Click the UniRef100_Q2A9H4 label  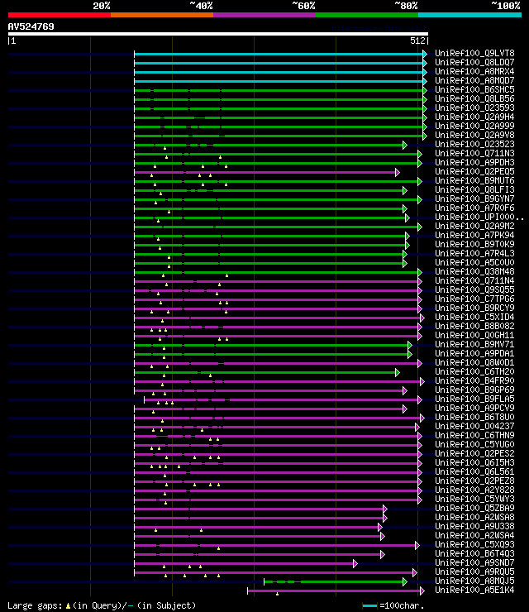(474, 117)
